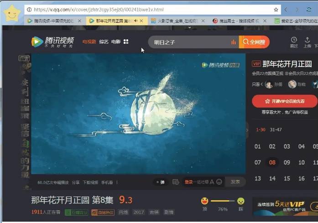Screen dimensions: 318x223
Task: Bookmark page with the star icon
Action: pyautogui.click(x=276, y=10)
